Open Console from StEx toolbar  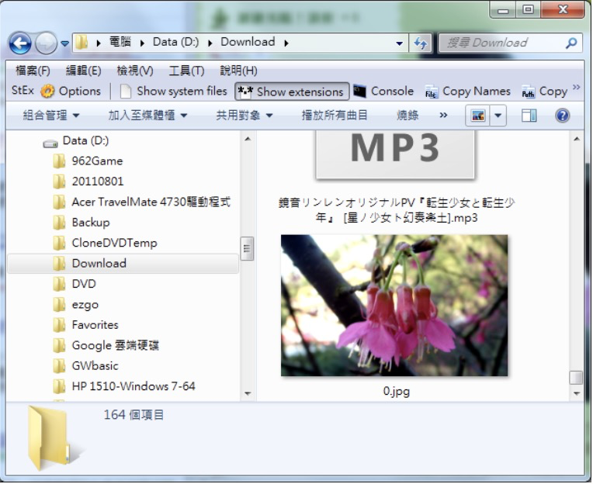point(383,92)
